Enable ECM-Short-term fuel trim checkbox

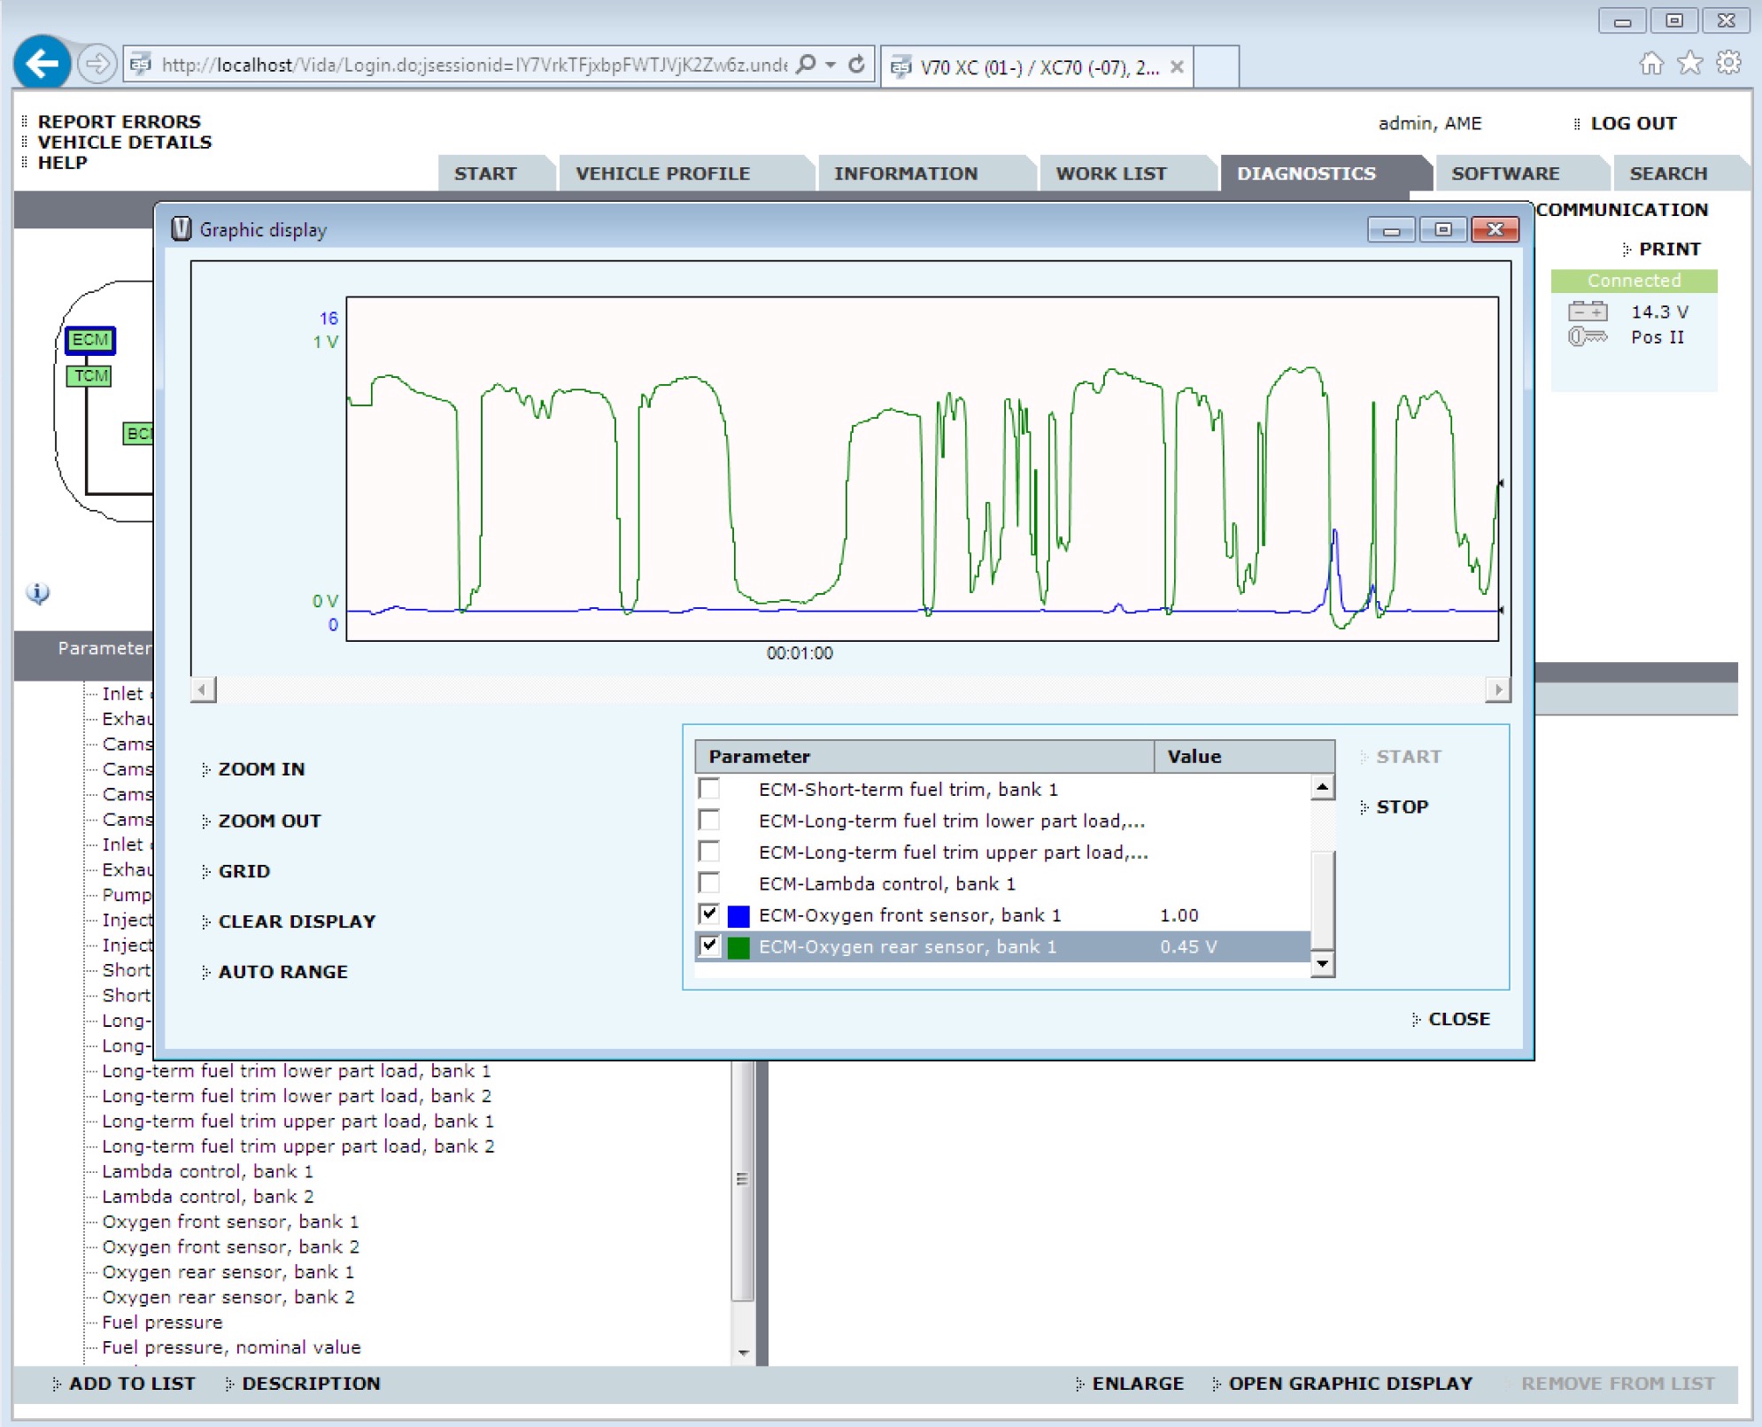[709, 789]
